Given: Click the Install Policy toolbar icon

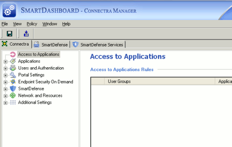Looking at the screenshot, I should point(26,34).
